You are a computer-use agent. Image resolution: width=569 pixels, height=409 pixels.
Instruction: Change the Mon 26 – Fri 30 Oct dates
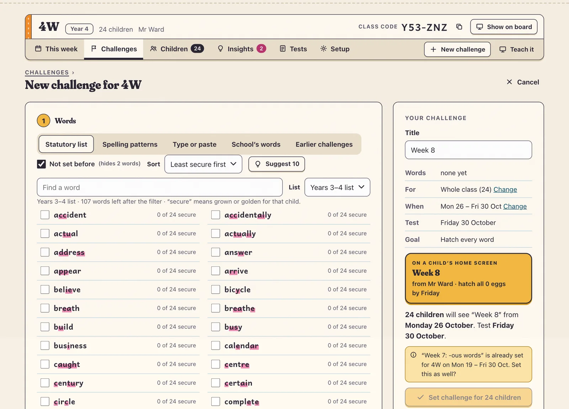(x=515, y=206)
